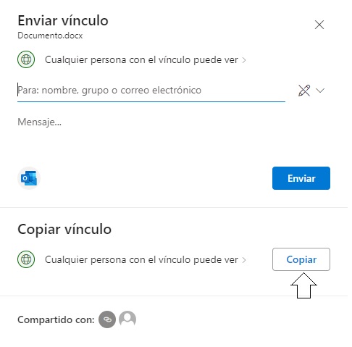Click top 'Cualquier persona con el vínculo puede ver'

click(x=141, y=60)
